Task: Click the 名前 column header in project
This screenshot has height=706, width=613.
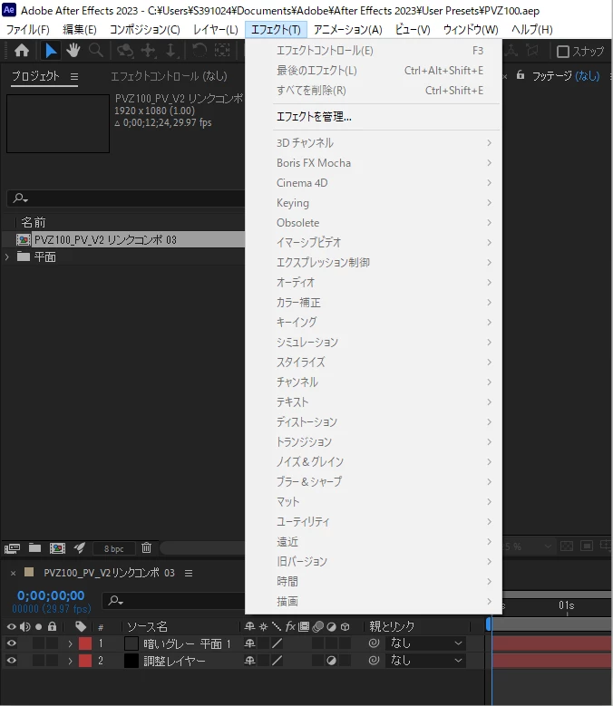Action: point(34,222)
